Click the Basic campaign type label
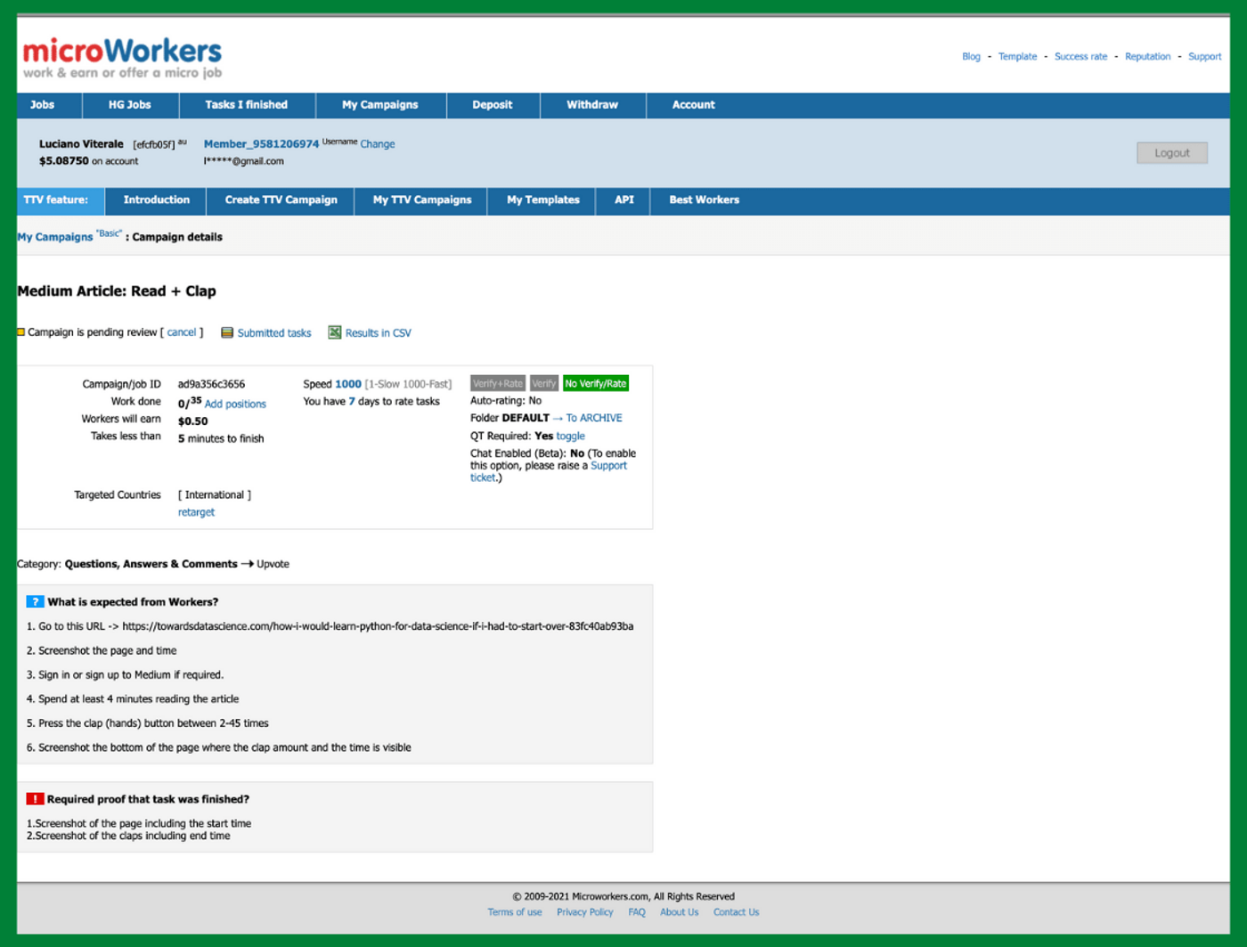 [109, 233]
